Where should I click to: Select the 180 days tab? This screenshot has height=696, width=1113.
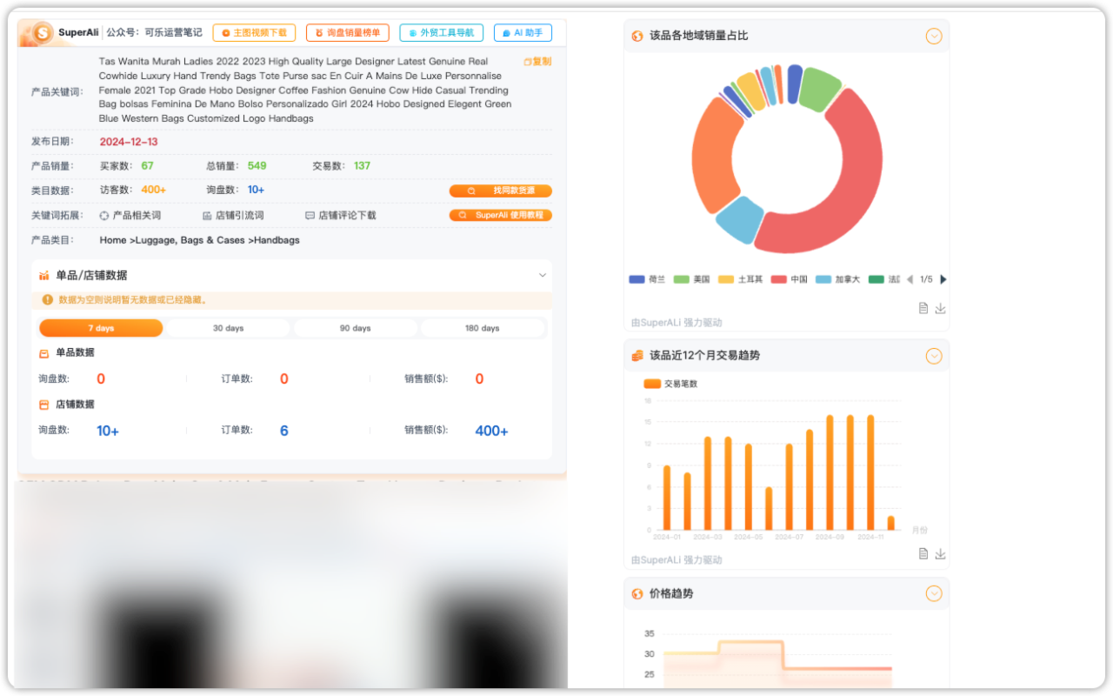pyautogui.click(x=483, y=328)
